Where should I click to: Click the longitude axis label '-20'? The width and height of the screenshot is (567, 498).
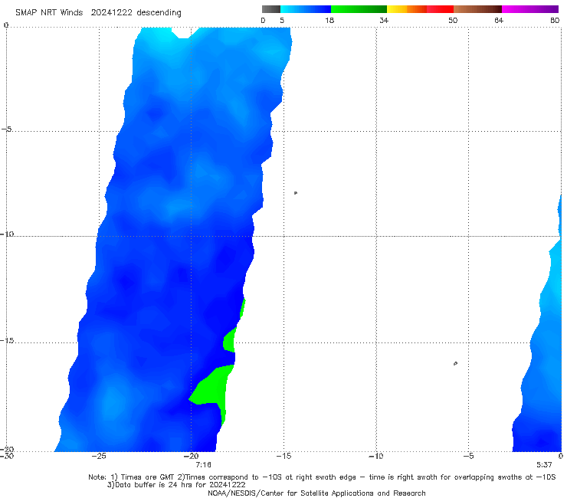(192, 456)
